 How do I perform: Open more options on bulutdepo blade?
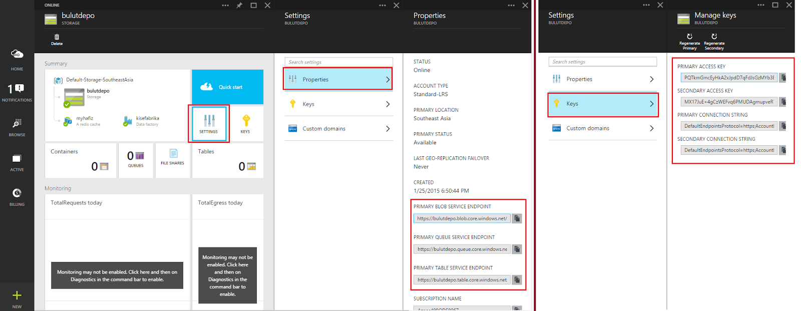click(x=225, y=5)
